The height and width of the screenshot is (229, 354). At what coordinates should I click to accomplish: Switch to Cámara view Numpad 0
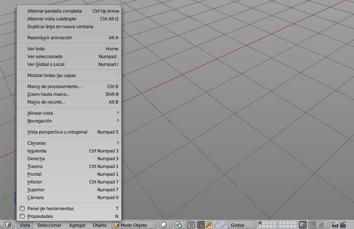pyautogui.click(x=69, y=198)
